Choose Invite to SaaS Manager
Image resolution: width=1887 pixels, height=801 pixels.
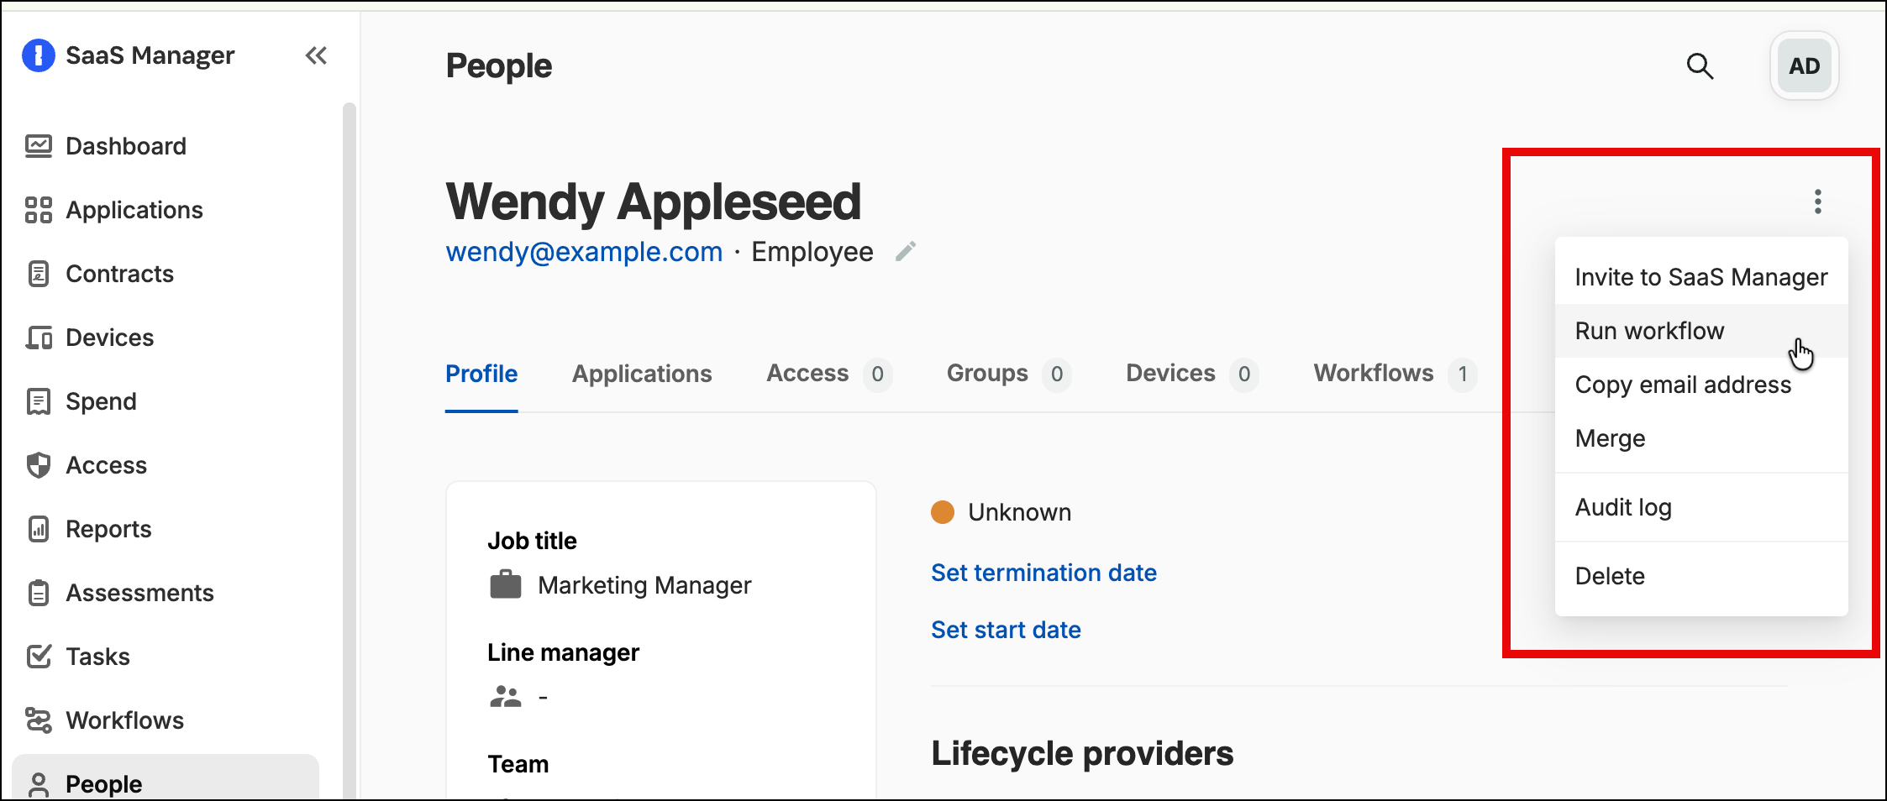[1701, 277]
